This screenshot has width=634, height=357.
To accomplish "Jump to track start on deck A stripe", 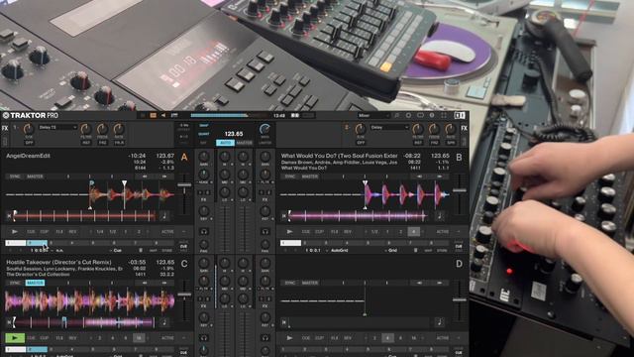I will coord(9,216).
